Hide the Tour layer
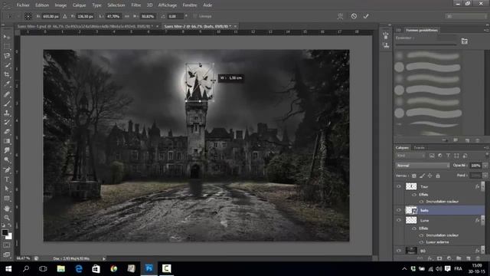Screen dimensions: 490x276 tap(399, 186)
